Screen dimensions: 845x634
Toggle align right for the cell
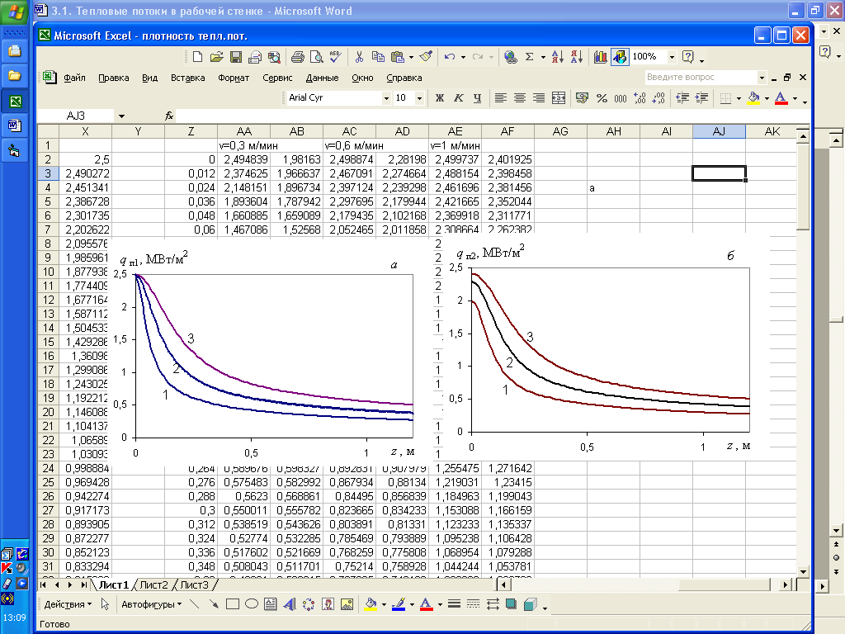pyautogui.click(x=538, y=97)
